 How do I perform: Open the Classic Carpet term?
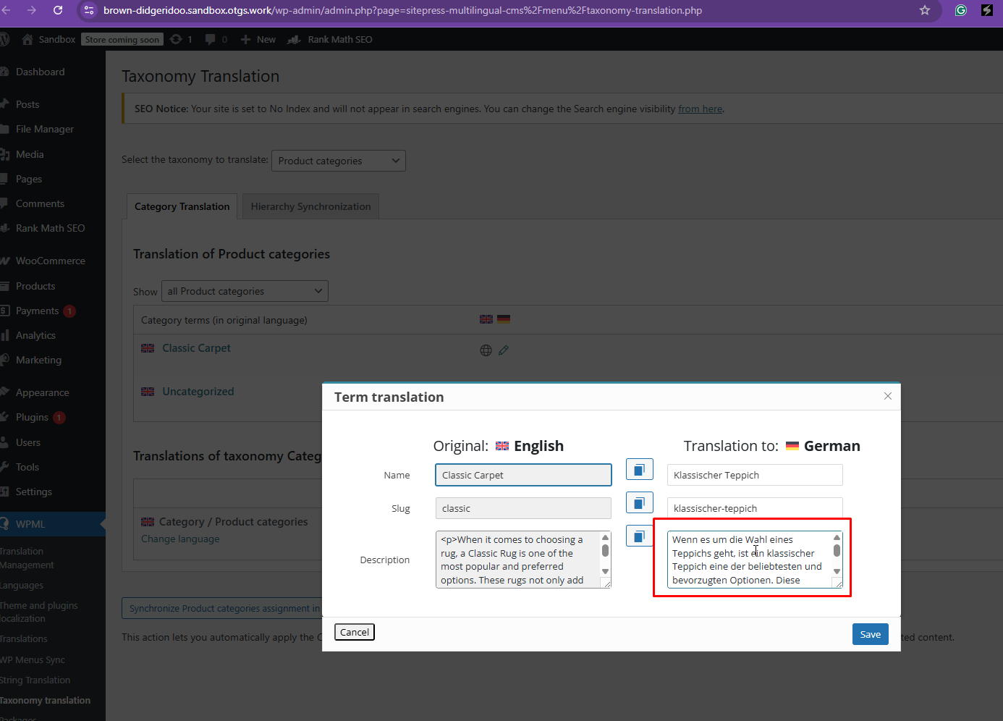(196, 348)
